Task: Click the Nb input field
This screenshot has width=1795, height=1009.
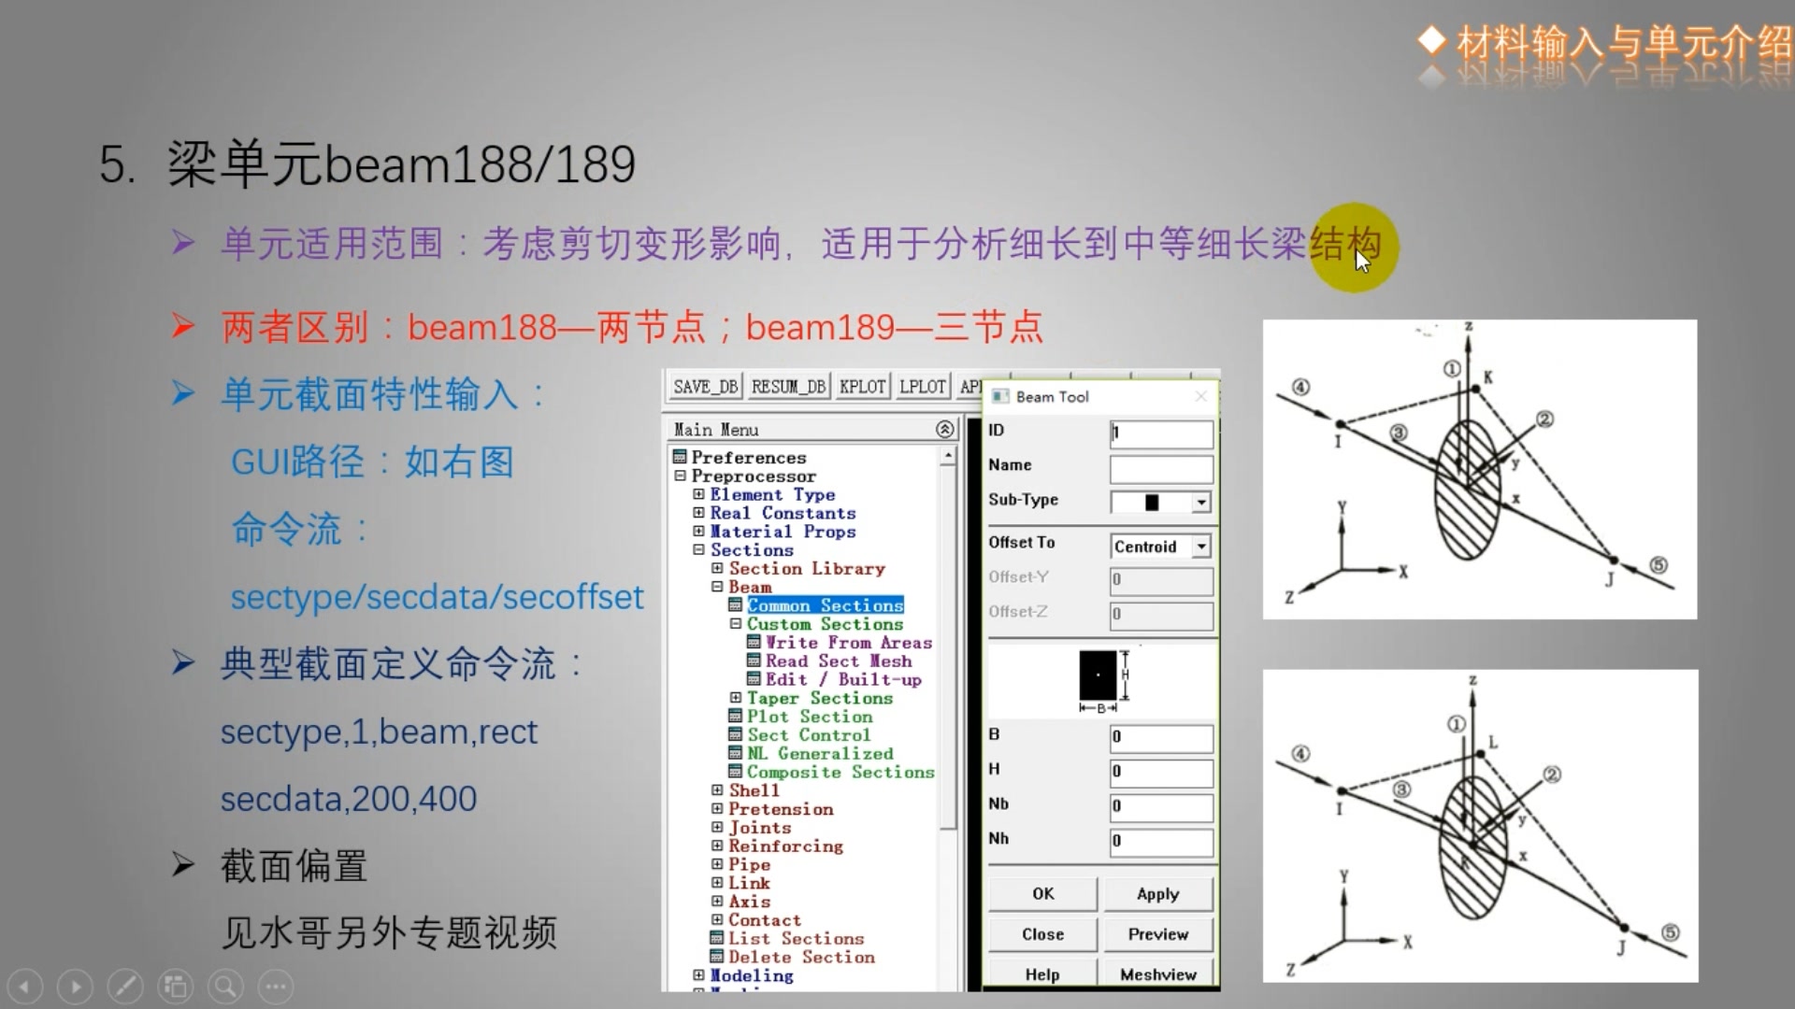Action: click(x=1161, y=807)
